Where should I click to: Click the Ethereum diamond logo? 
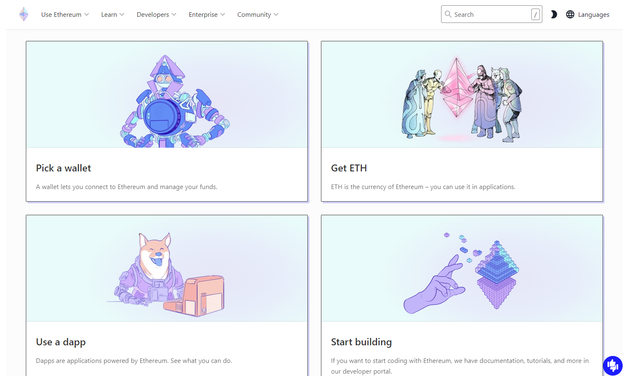pos(24,14)
